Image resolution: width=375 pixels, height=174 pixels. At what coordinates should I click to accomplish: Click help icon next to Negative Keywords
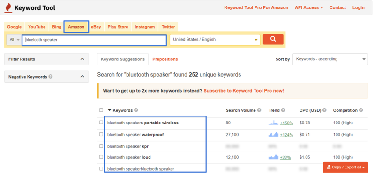point(51,77)
